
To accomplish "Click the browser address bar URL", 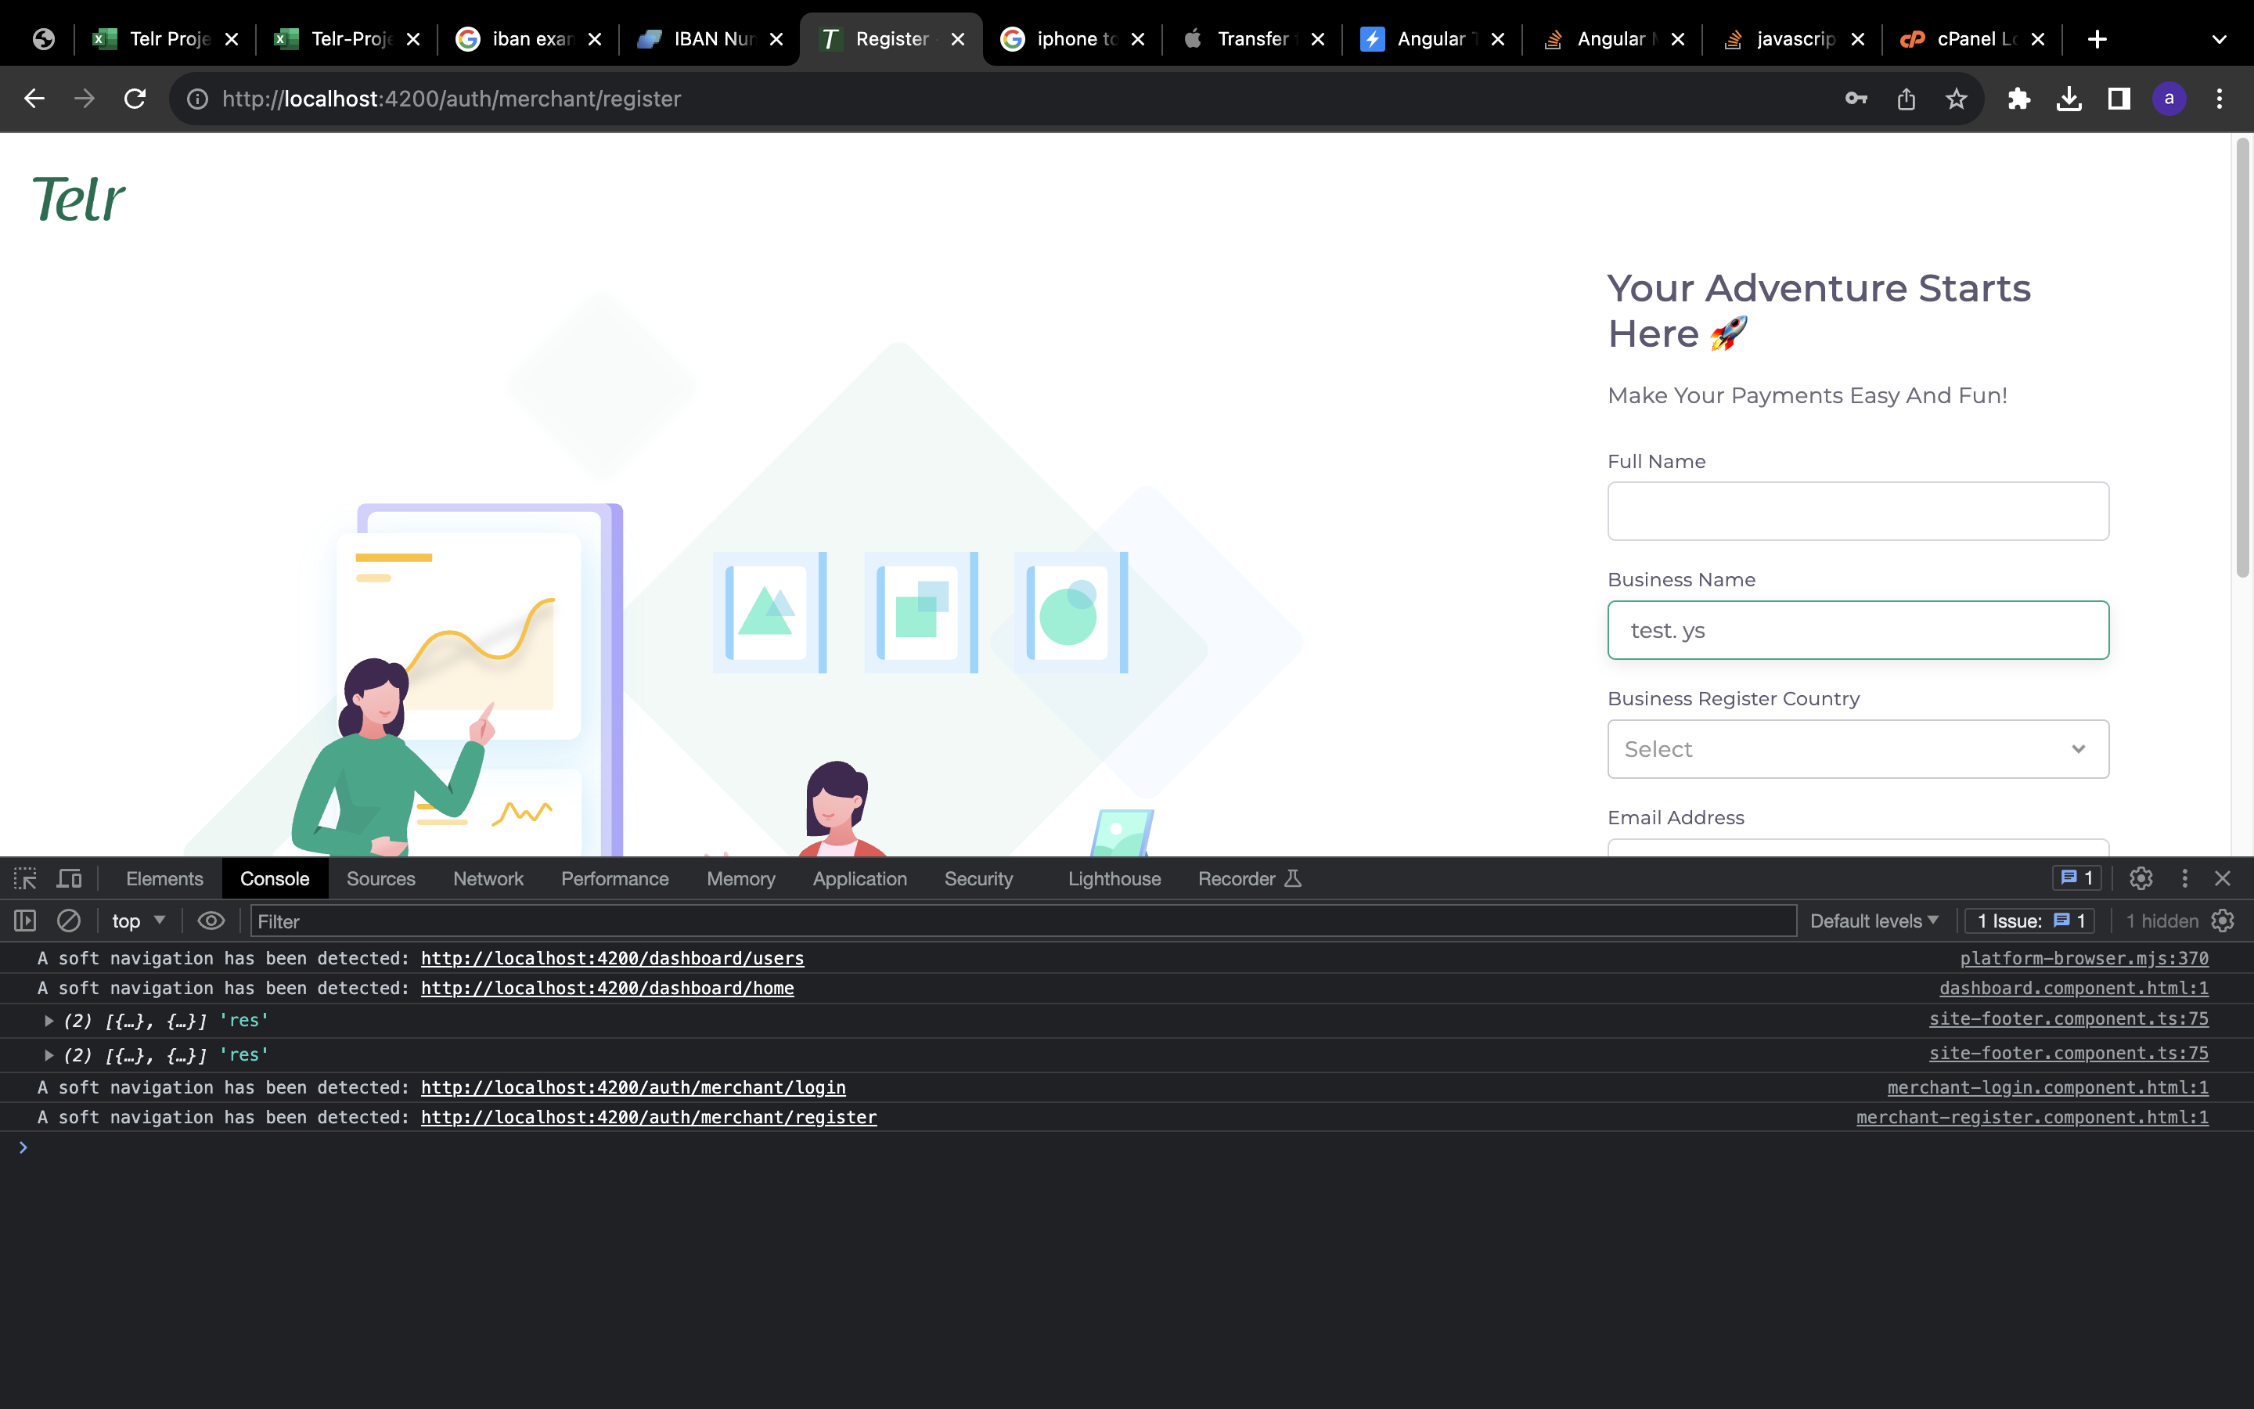I will [x=452, y=99].
